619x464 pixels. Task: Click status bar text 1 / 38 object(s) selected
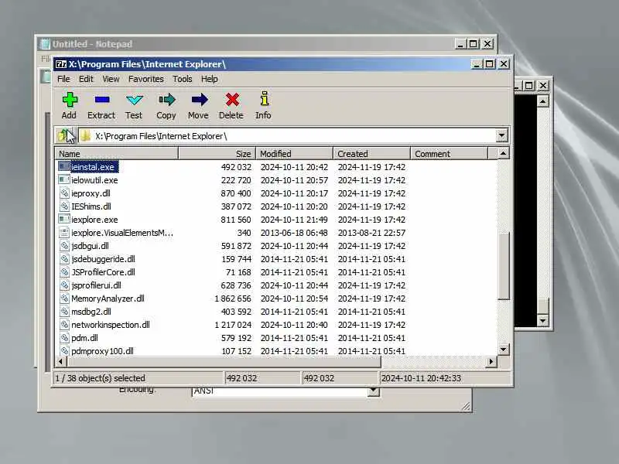pos(101,378)
